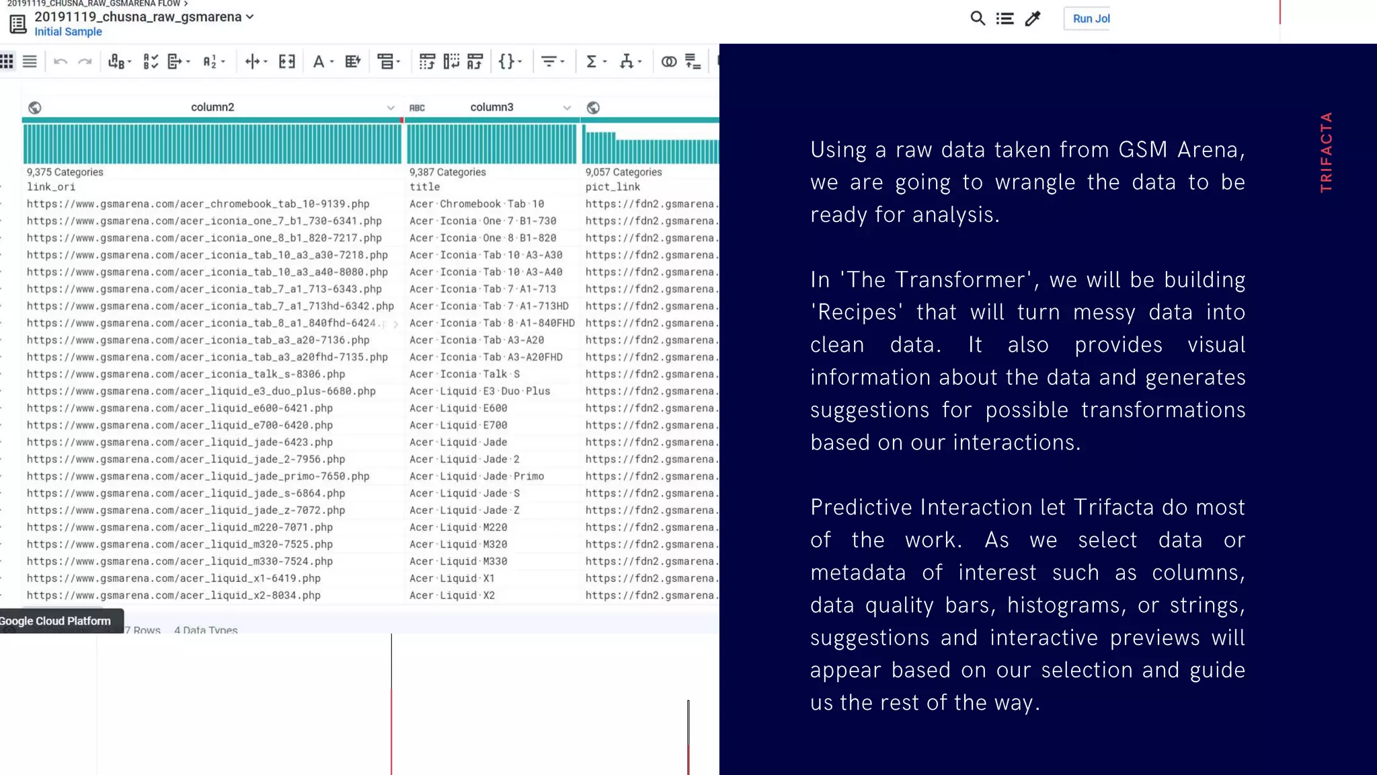Open the window functions hierarchy tool
The height and width of the screenshot is (775, 1377).
pos(627,62)
